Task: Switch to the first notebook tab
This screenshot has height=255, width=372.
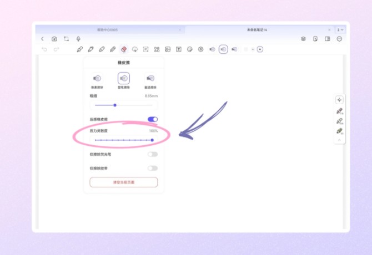Action: coord(108,29)
